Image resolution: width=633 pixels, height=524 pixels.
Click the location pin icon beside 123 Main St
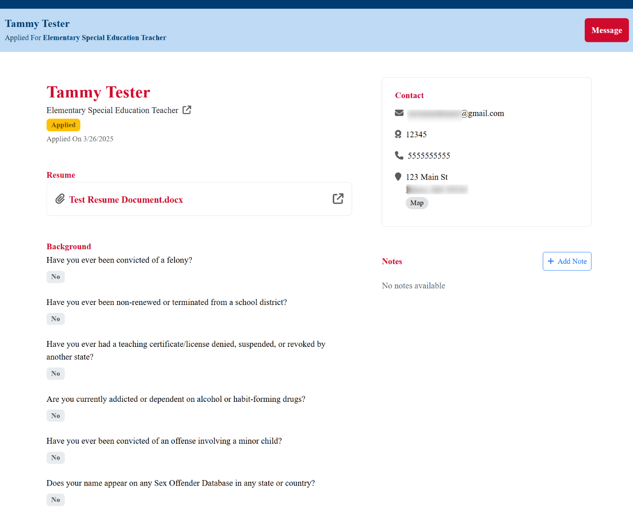point(398,177)
